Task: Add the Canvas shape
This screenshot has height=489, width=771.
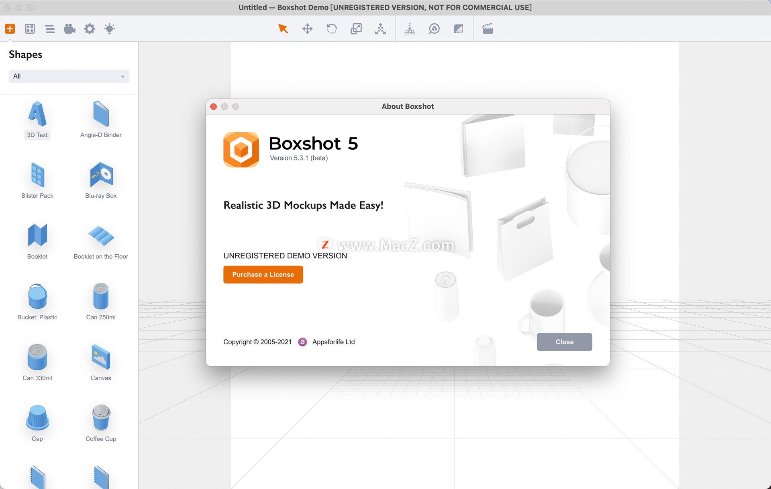Action: (x=101, y=363)
